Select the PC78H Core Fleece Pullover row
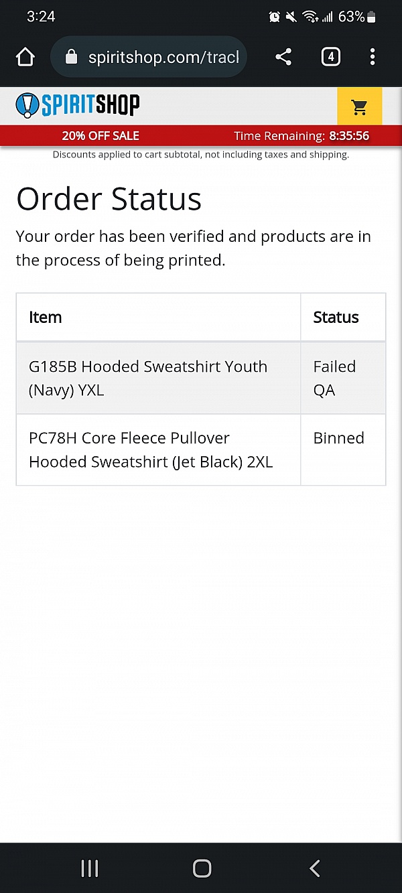This screenshot has width=402, height=893. (151, 450)
